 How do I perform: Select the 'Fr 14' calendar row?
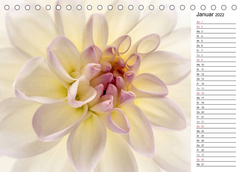[x=216, y=84]
